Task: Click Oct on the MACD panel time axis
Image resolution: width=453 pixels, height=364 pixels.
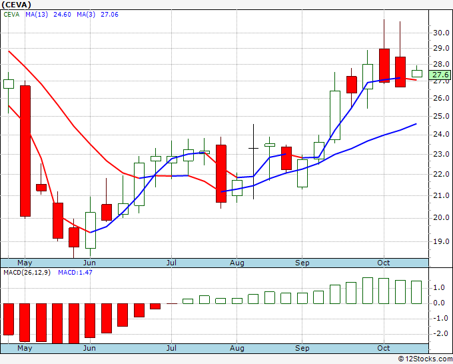Action: click(x=384, y=349)
